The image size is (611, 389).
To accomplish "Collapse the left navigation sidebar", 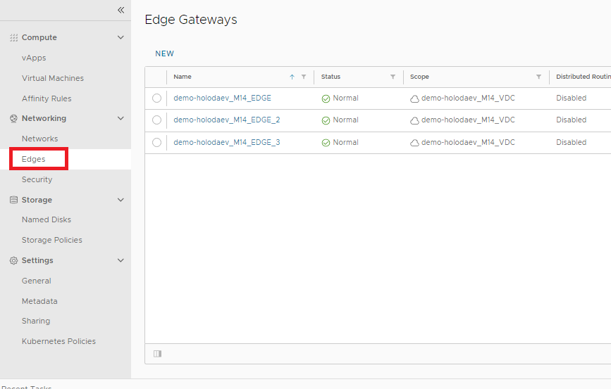I will point(121,10).
